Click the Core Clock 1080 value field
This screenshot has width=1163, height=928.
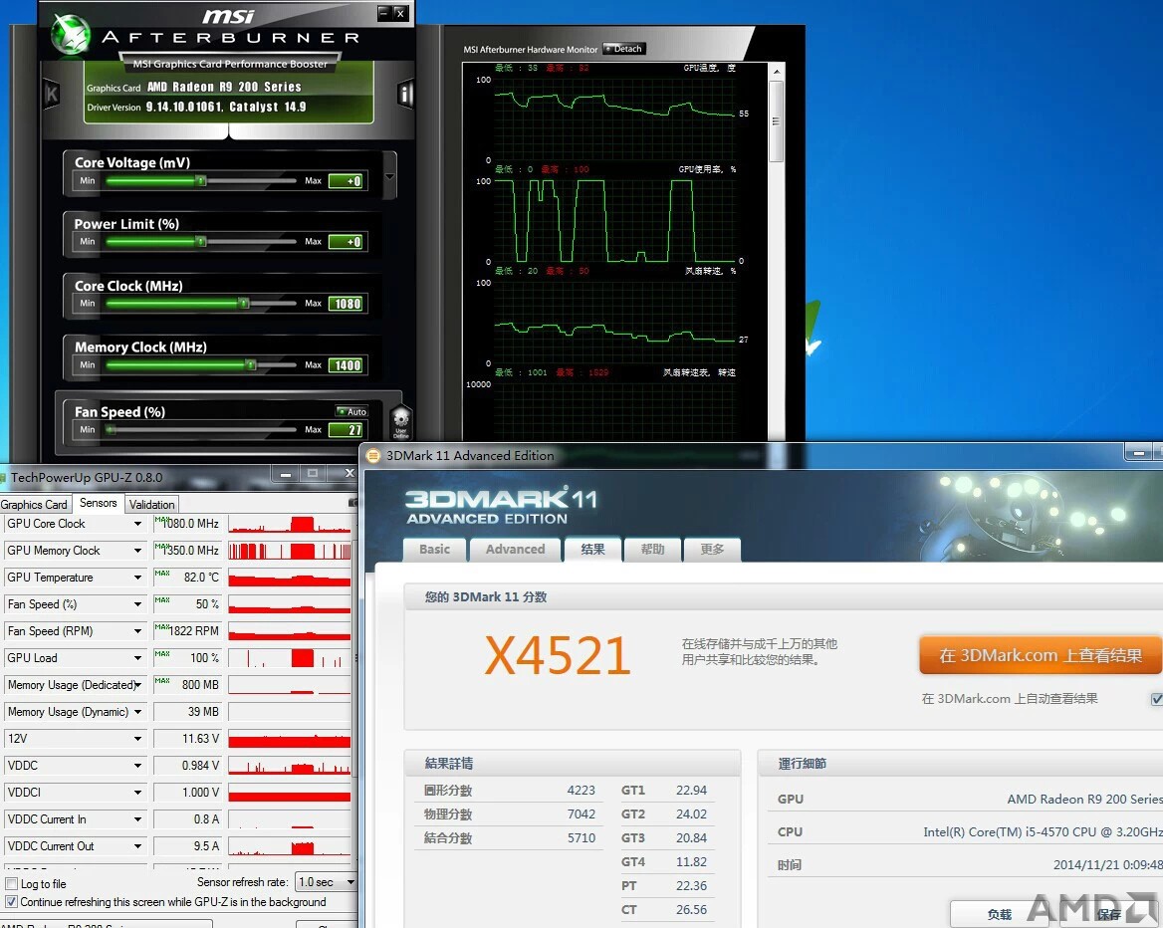coord(346,304)
